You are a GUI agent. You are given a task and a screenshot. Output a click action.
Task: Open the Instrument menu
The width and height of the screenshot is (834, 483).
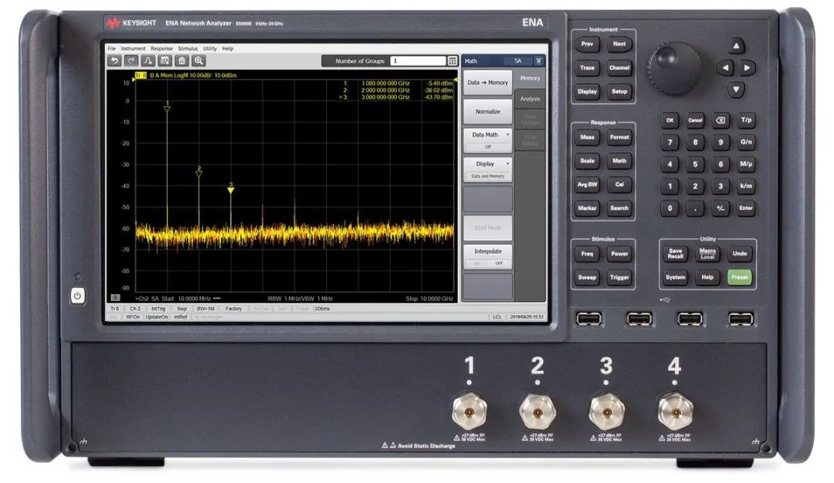[133, 49]
